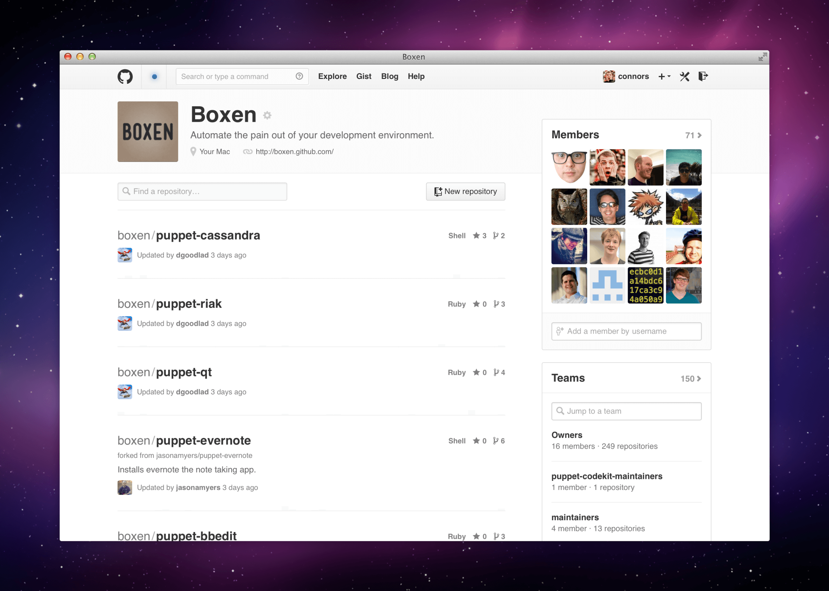The image size is (829, 591).
Task: Toggle fullscreen with window corner arrows
Action: (x=762, y=57)
